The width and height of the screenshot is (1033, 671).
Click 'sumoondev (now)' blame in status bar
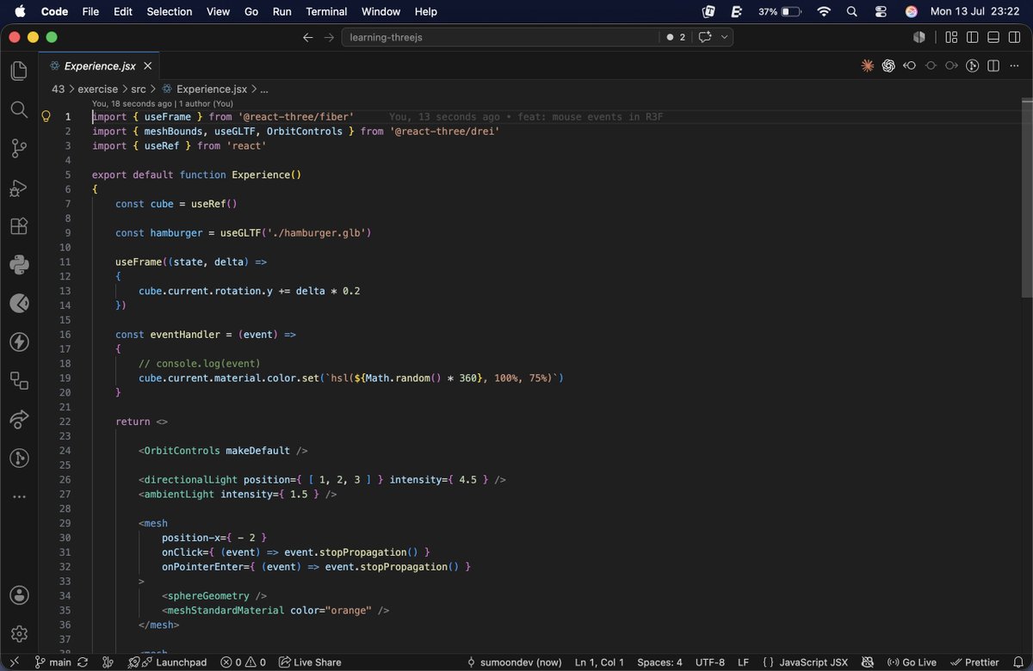pos(515,662)
